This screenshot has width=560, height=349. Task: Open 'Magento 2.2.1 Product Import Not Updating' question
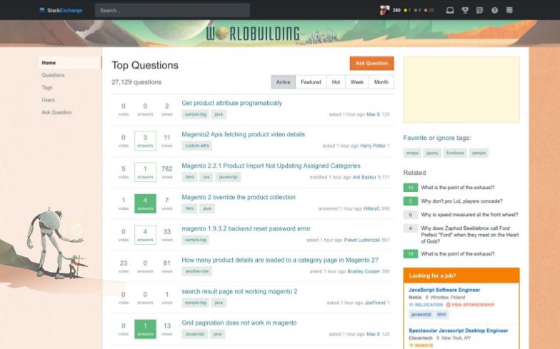(x=271, y=166)
